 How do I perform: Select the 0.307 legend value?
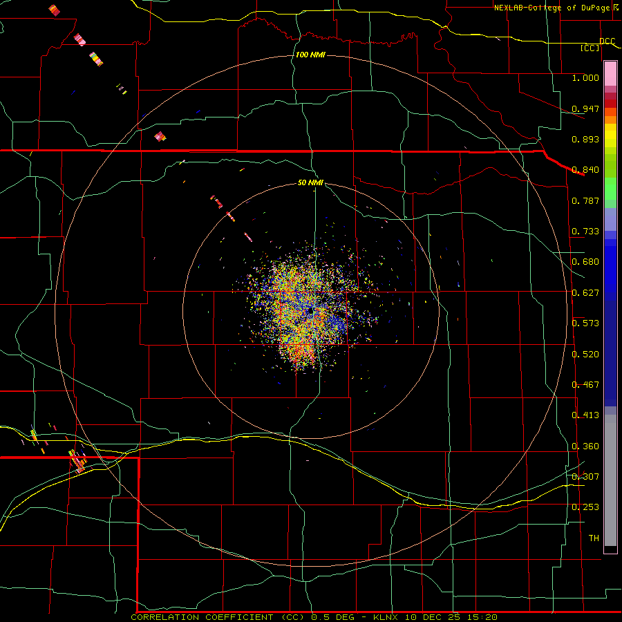[x=585, y=477]
